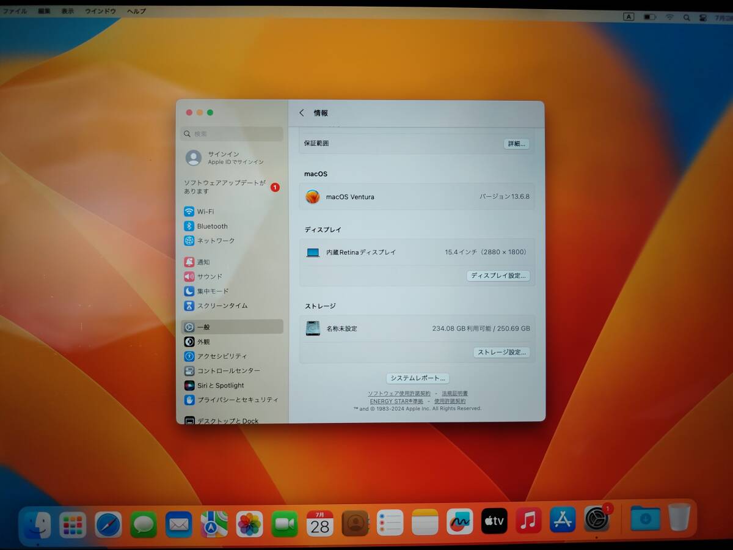Open Messages from the Dock
This screenshot has height=550, width=733.
[x=144, y=524]
